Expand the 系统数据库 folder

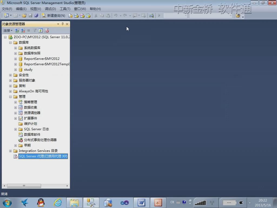point(15,48)
